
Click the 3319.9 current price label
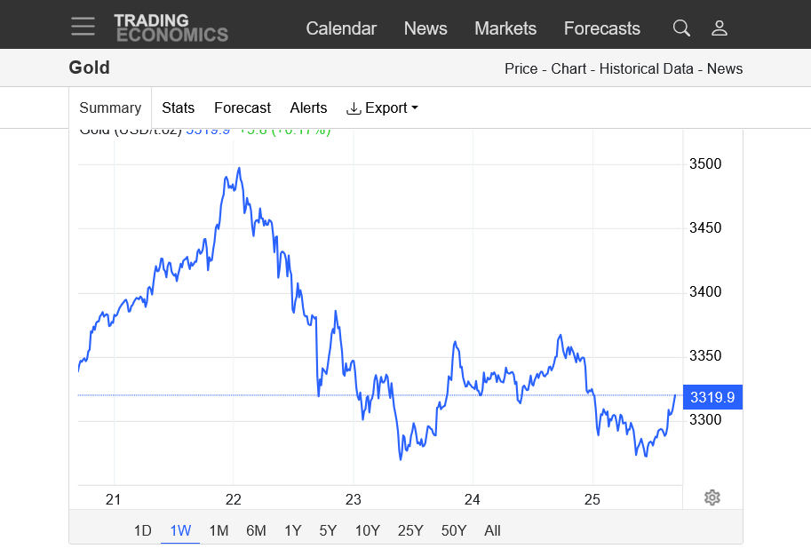click(712, 397)
